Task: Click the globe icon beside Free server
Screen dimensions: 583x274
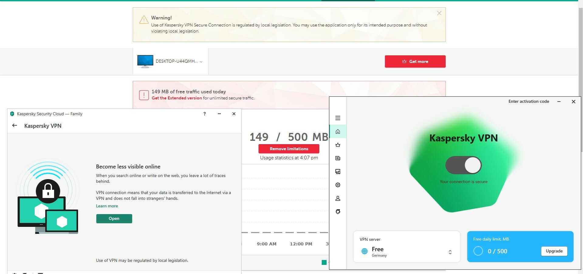Action: point(365,251)
